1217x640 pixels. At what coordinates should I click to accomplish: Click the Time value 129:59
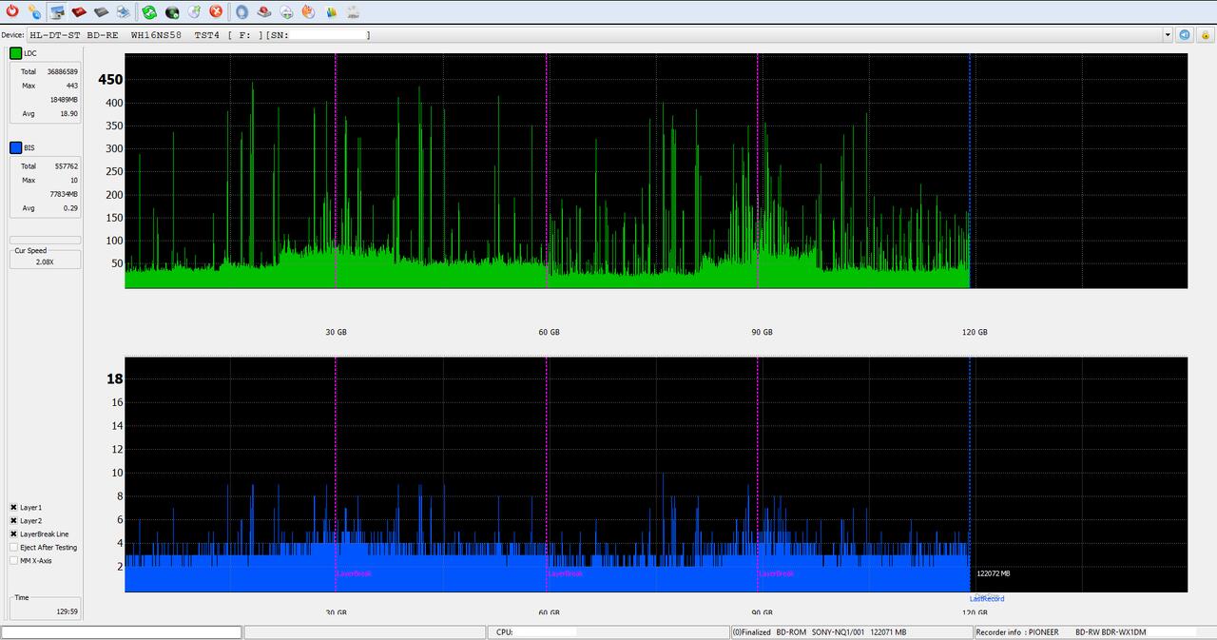68,612
